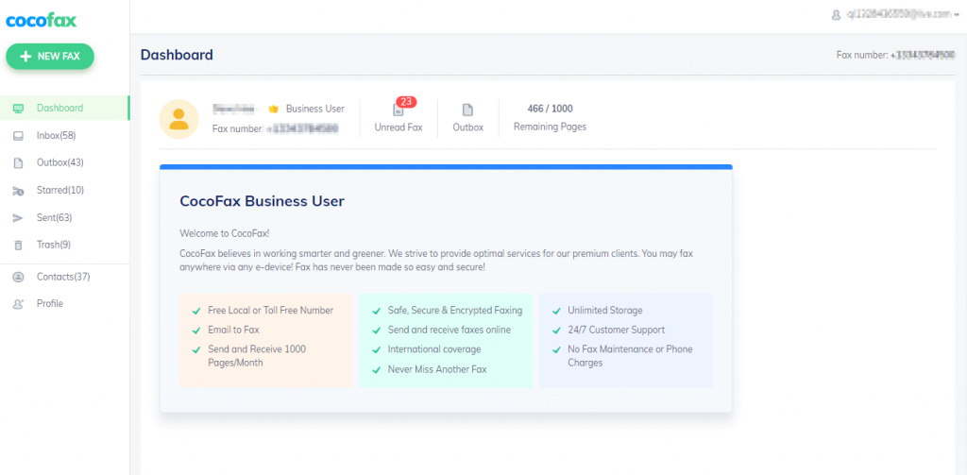The height and width of the screenshot is (475, 967).
Task: Click Unlimited Storage feature
Action: (x=605, y=311)
